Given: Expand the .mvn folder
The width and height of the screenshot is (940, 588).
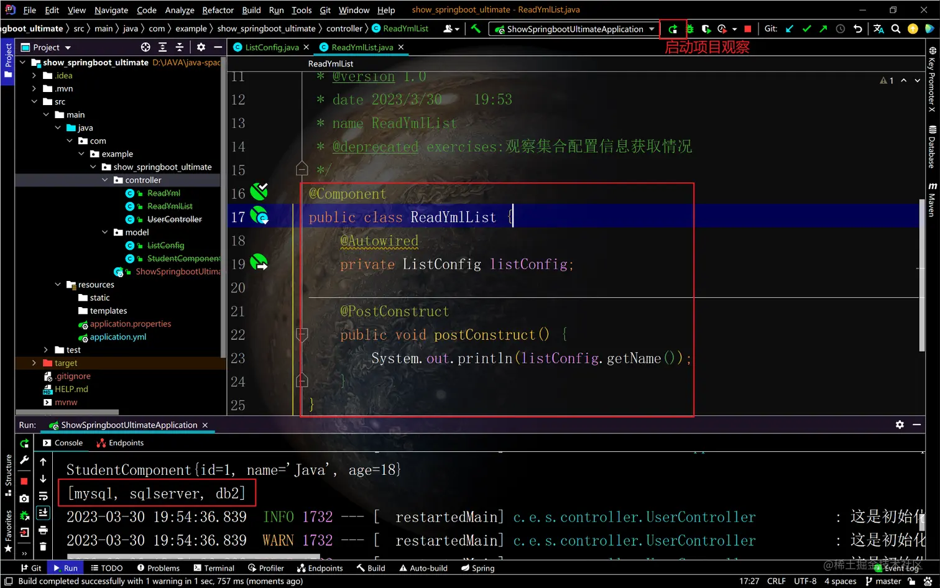Looking at the screenshot, I should pyautogui.click(x=34, y=88).
